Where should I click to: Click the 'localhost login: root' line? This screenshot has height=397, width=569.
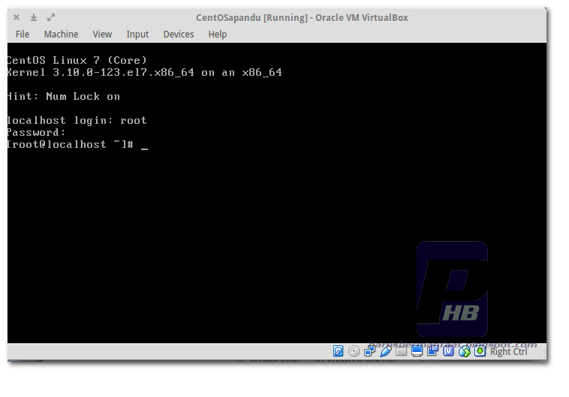point(77,121)
